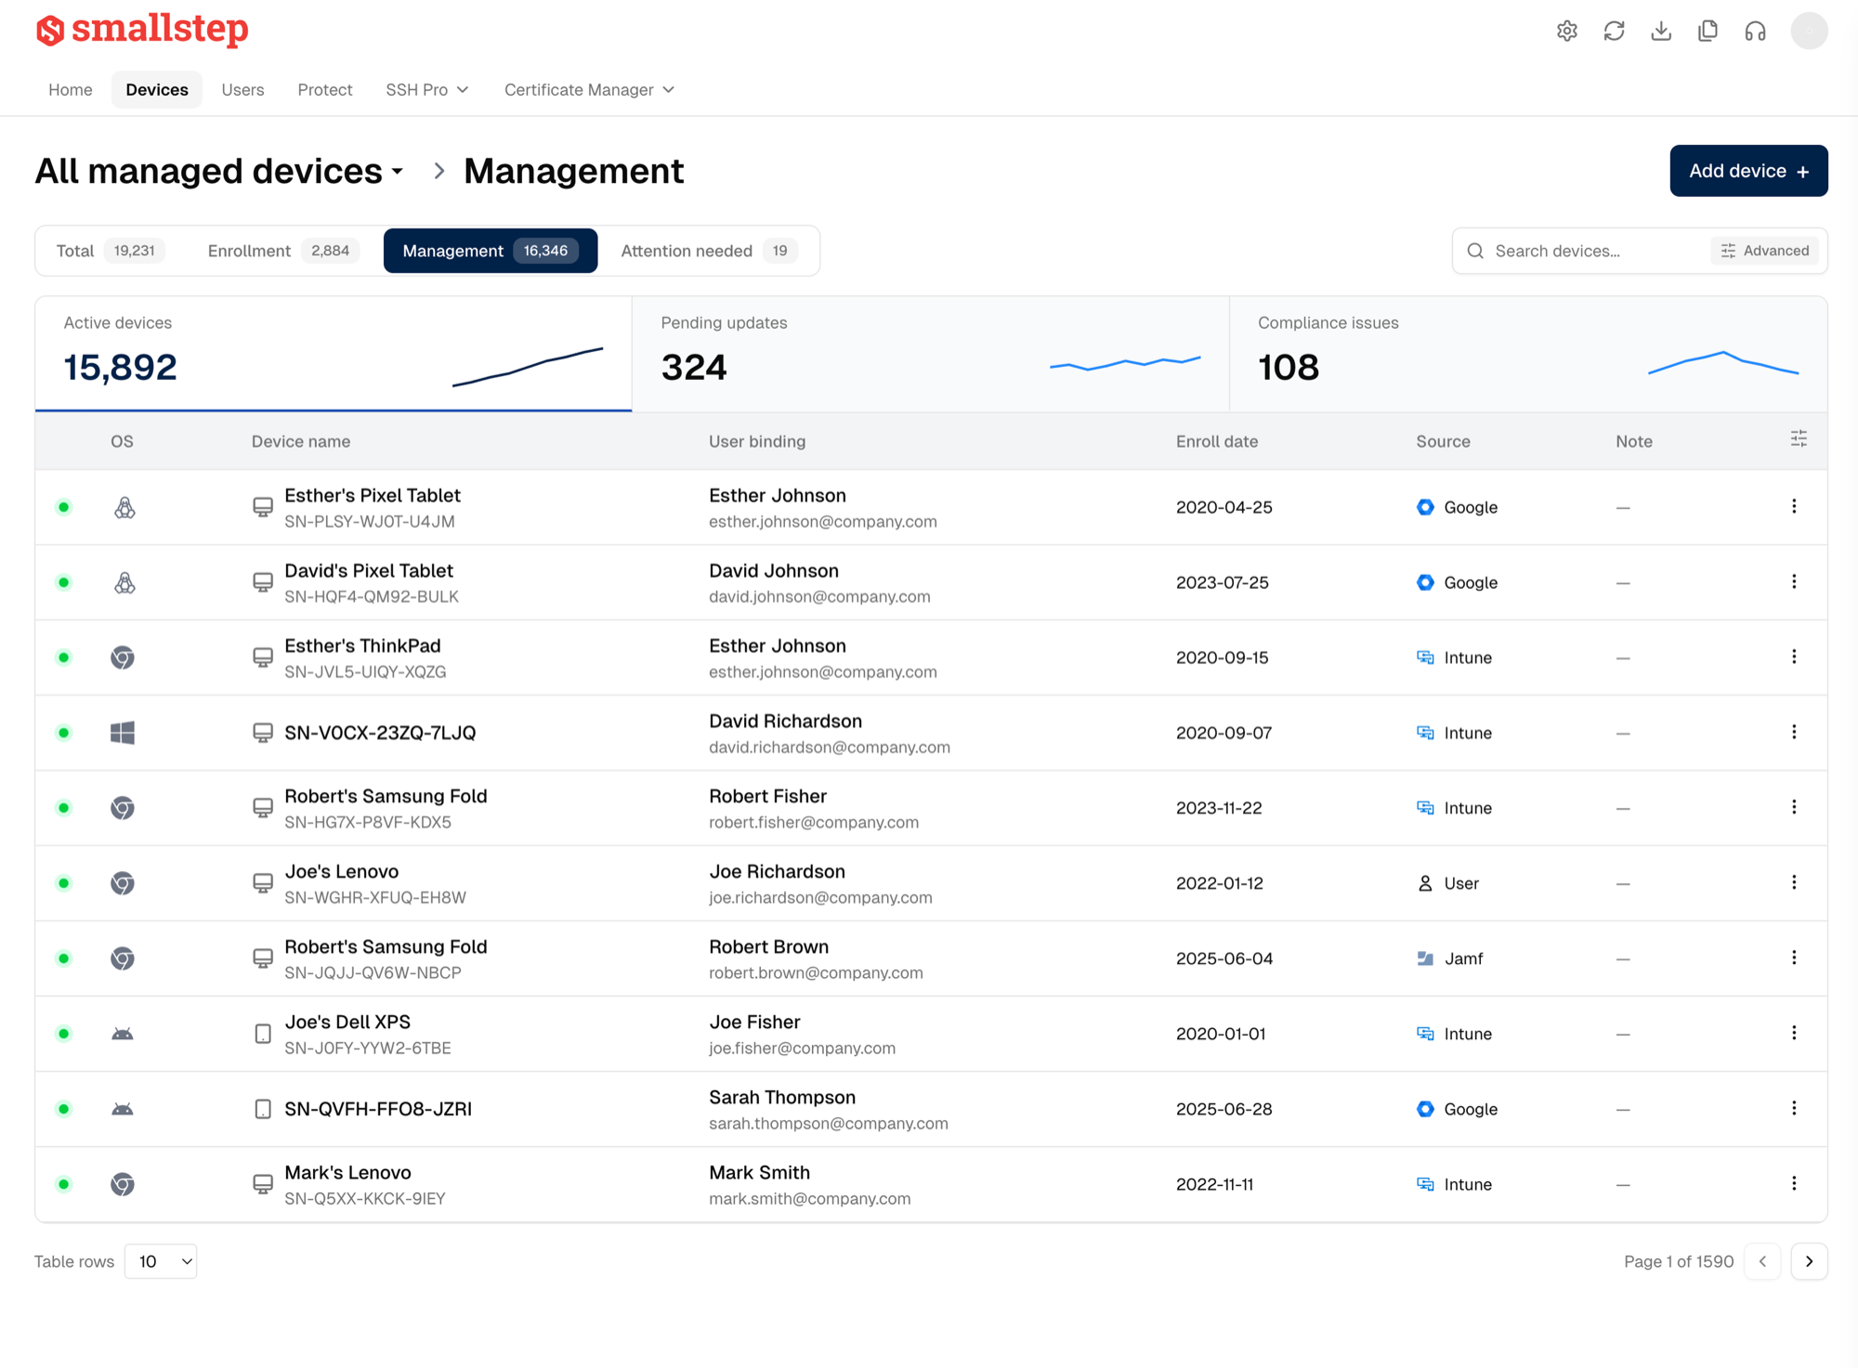Select the Compliance issues card
1858x1368 pixels.
(1528, 354)
